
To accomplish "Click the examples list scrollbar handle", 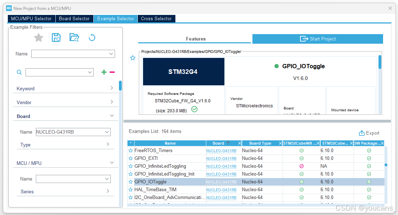I will (386, 165).
